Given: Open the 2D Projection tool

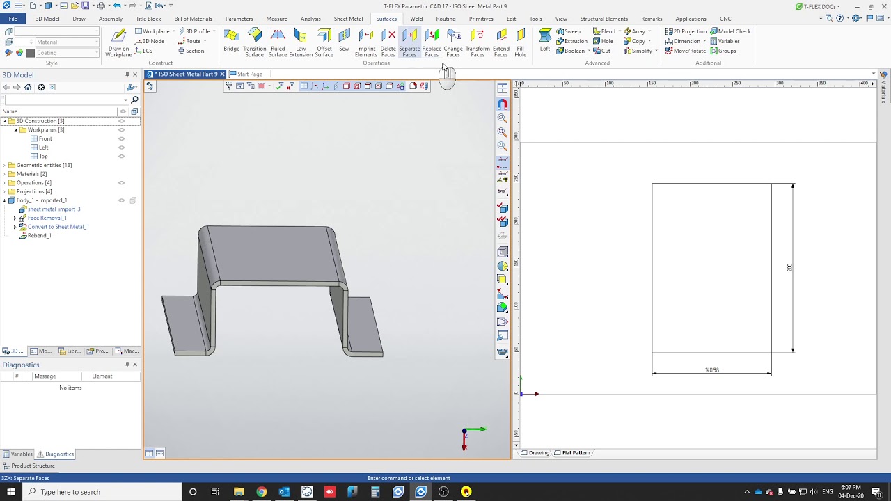Looking at the screenshot, I should pyautogui.click(x=686, y=31).
